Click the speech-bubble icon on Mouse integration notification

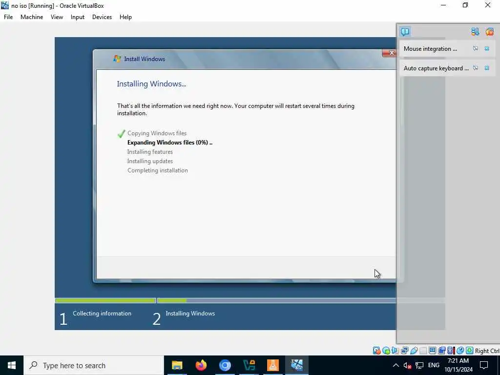pos(476,48)
